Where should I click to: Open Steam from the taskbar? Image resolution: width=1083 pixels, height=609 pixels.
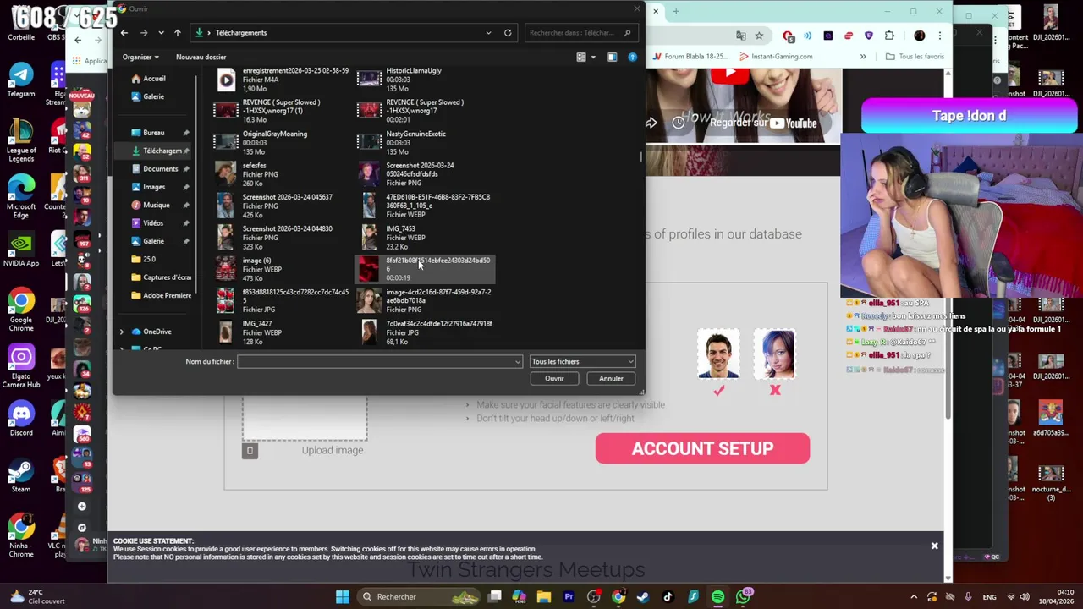pyautogui.click(x=643, y=596)
